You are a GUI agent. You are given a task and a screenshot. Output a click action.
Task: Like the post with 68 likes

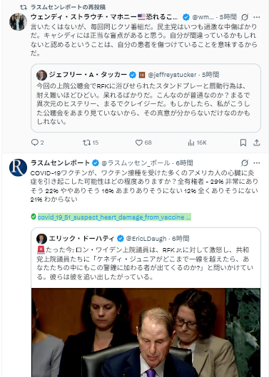point(143,143)
